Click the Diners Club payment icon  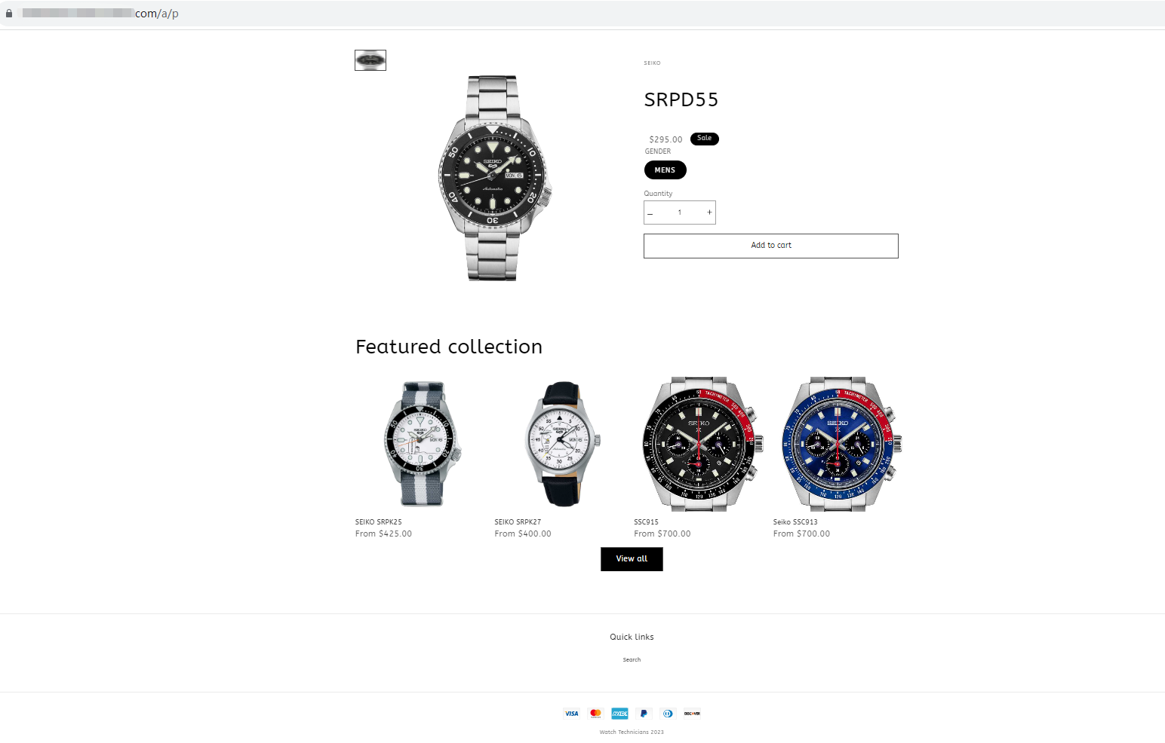pos(668,714)
